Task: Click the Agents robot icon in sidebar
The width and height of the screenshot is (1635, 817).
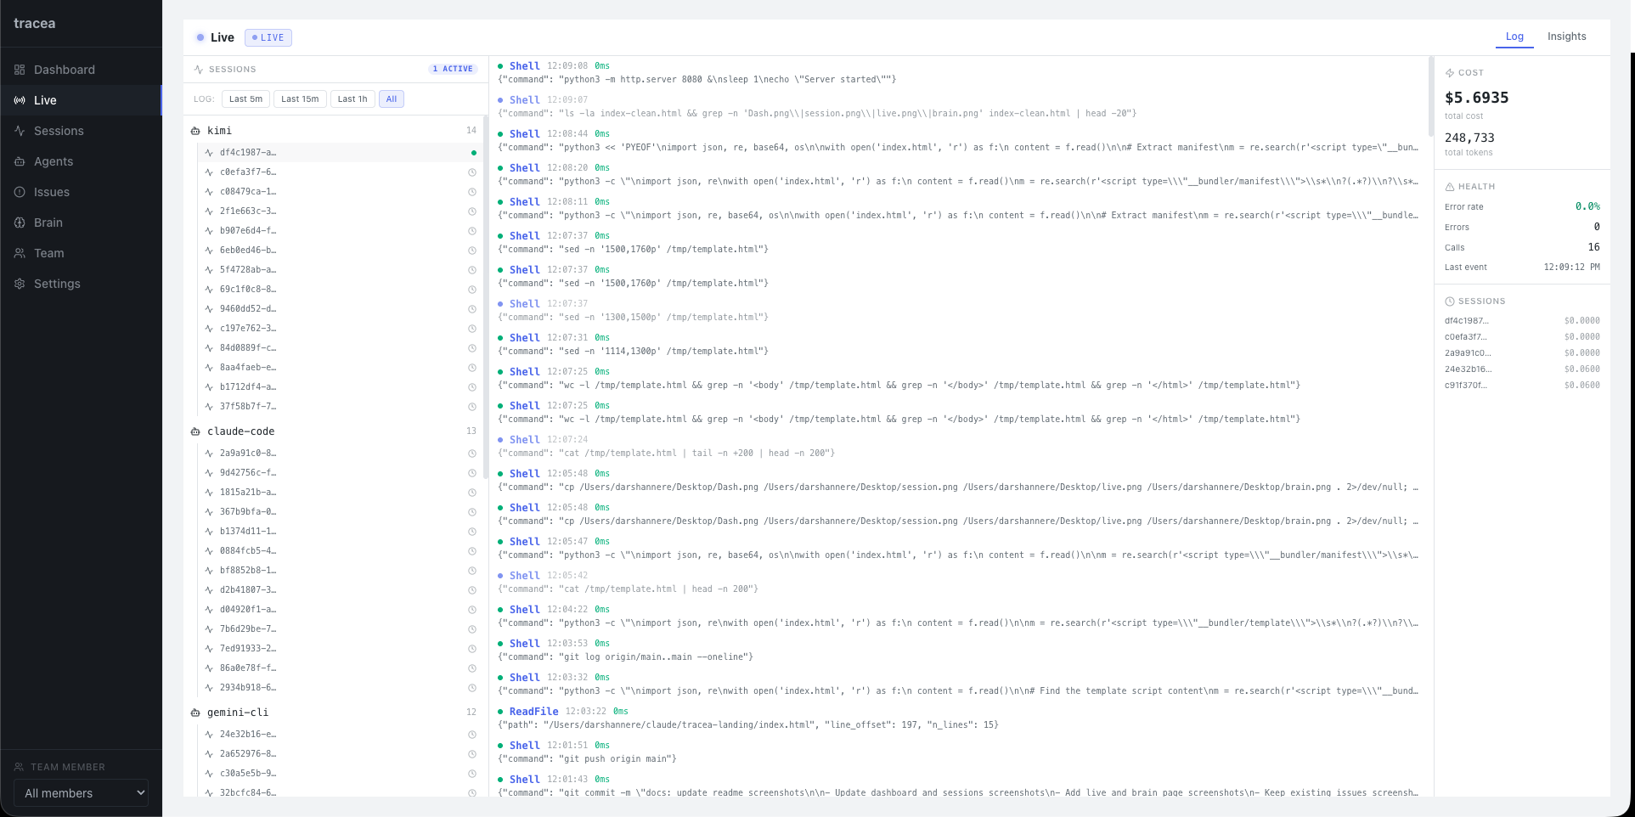Action: coord(20,161)
